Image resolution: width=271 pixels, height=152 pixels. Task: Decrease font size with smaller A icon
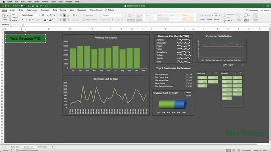pos(54,15)
